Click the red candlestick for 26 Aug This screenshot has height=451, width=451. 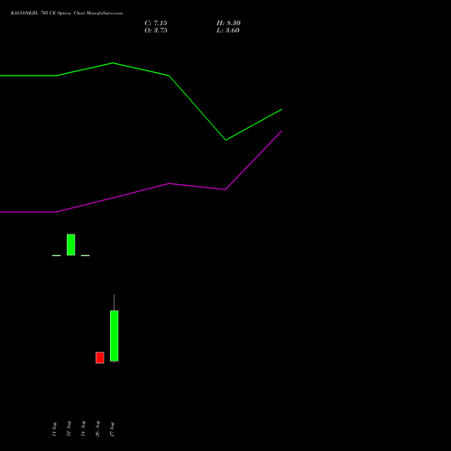[x=100, y=357]
